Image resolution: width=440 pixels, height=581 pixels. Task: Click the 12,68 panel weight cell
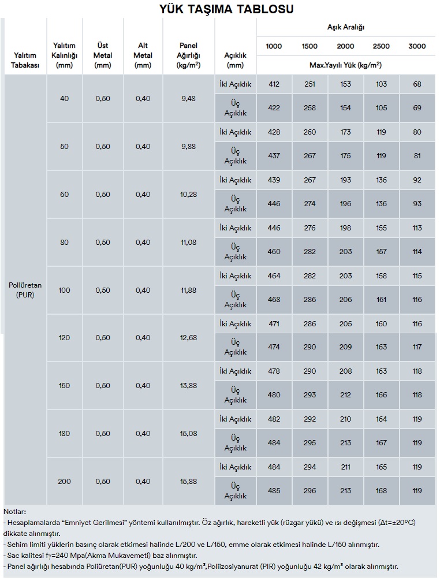tap(189, 338)
